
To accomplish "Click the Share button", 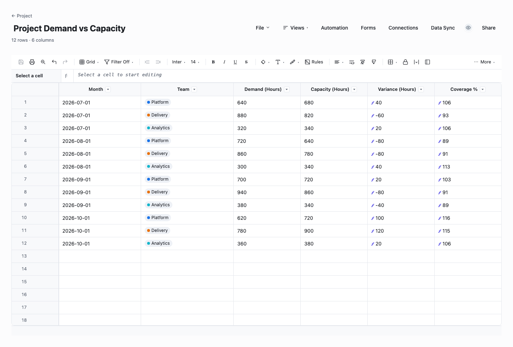I will [489, 28].
